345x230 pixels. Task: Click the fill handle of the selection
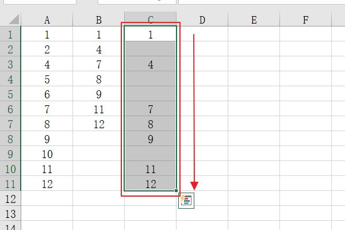click(x=176, y=190)
